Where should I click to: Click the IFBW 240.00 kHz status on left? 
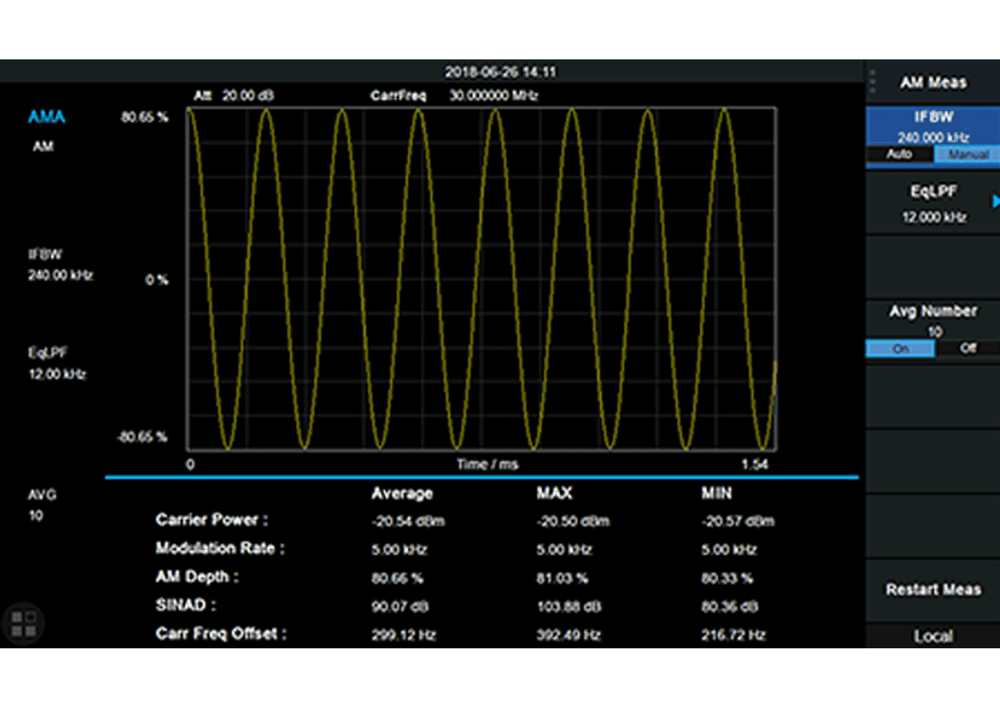(60, 265)
